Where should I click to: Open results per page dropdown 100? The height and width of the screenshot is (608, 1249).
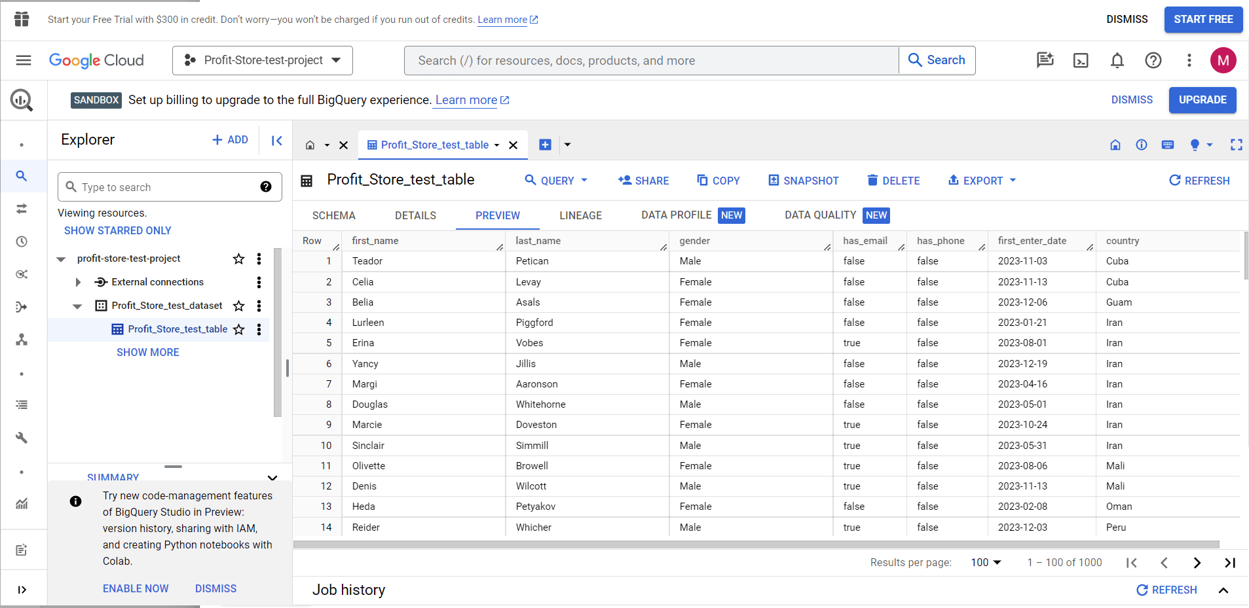[x=986, y=563]
